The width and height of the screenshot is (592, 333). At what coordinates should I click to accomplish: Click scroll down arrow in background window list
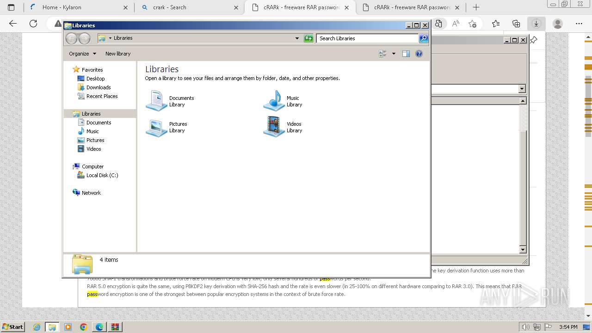tap(523, 250)
